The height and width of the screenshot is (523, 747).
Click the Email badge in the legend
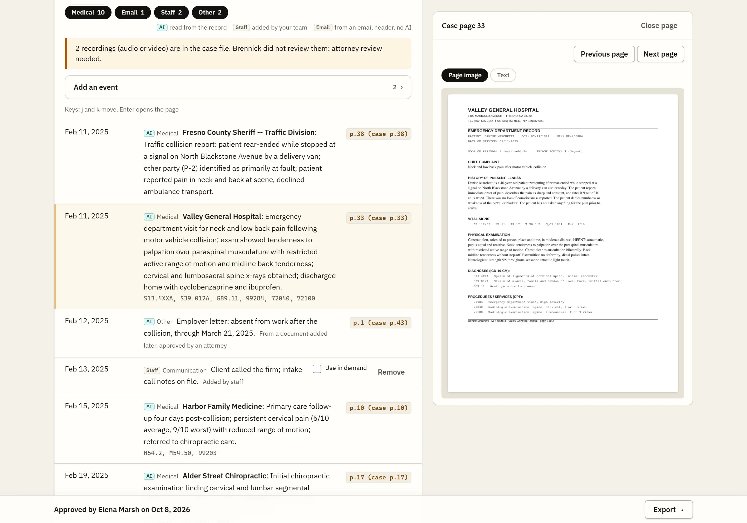(323, 27)
